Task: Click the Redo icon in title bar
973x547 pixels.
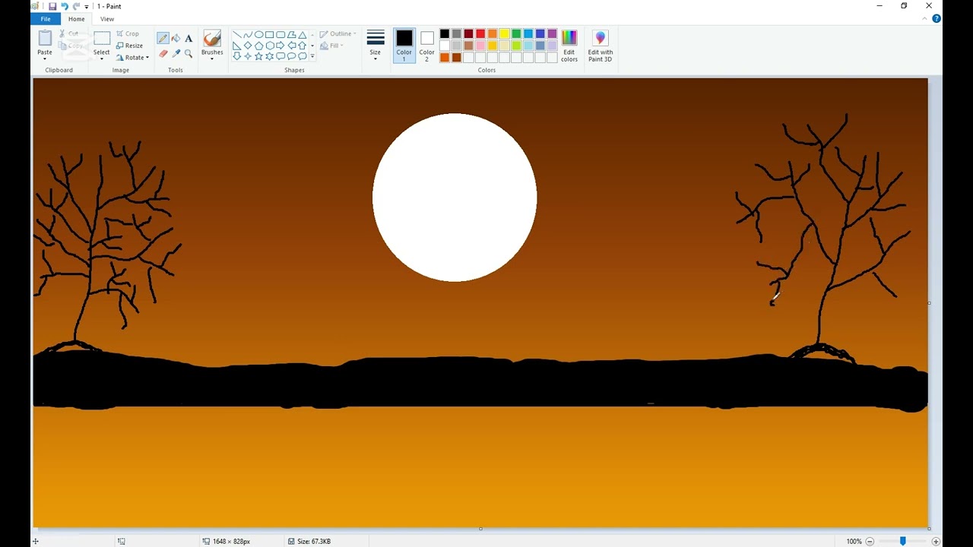Action: (x=76, y=6)
